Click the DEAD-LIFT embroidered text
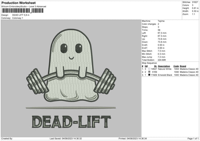This screenshot has width=200, height=141. pyautogui.click(x=71, y=122)
